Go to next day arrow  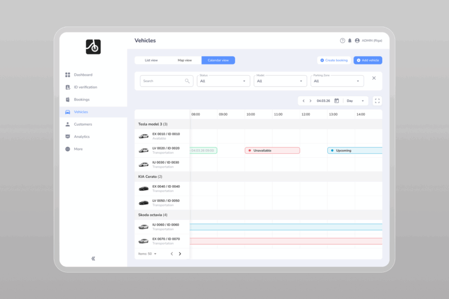click(310, 101)
